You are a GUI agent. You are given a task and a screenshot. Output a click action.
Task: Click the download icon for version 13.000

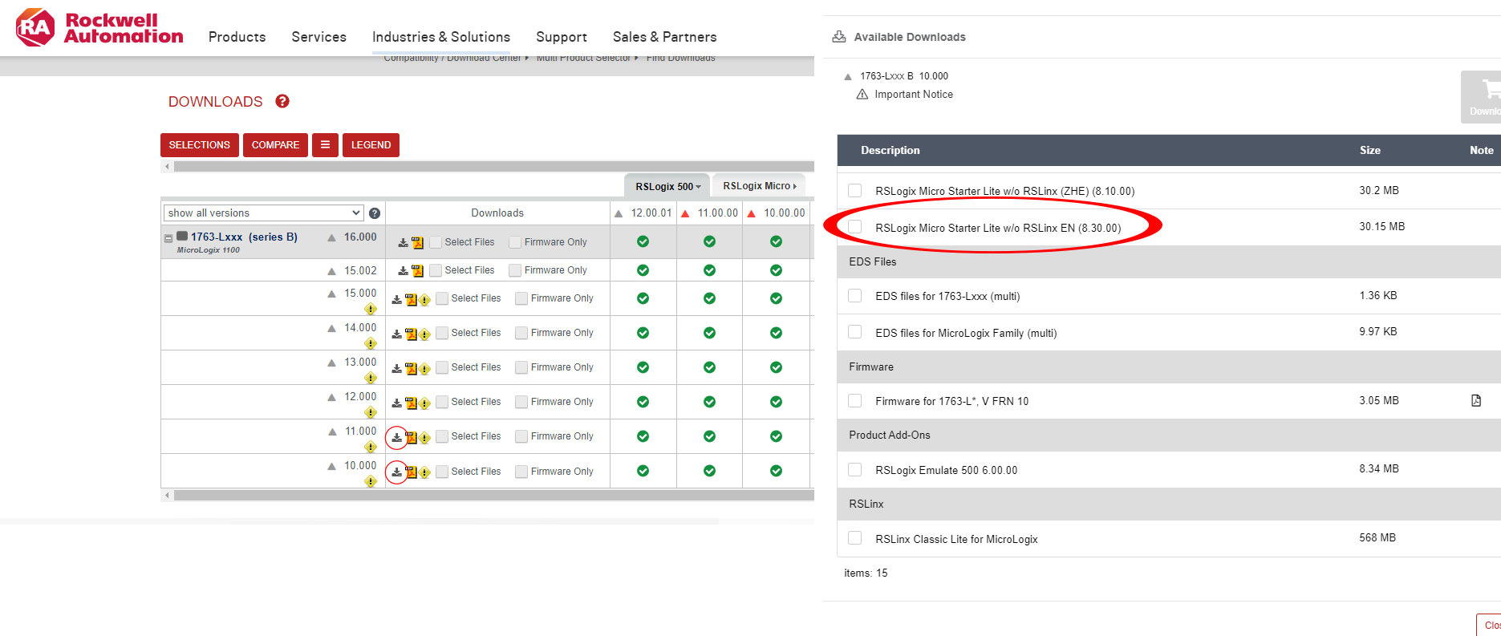[x=396, y=368]
